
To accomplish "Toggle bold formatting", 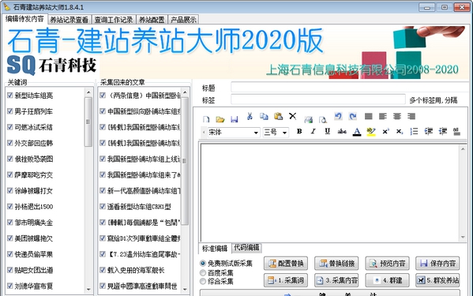I will point(299,131).
